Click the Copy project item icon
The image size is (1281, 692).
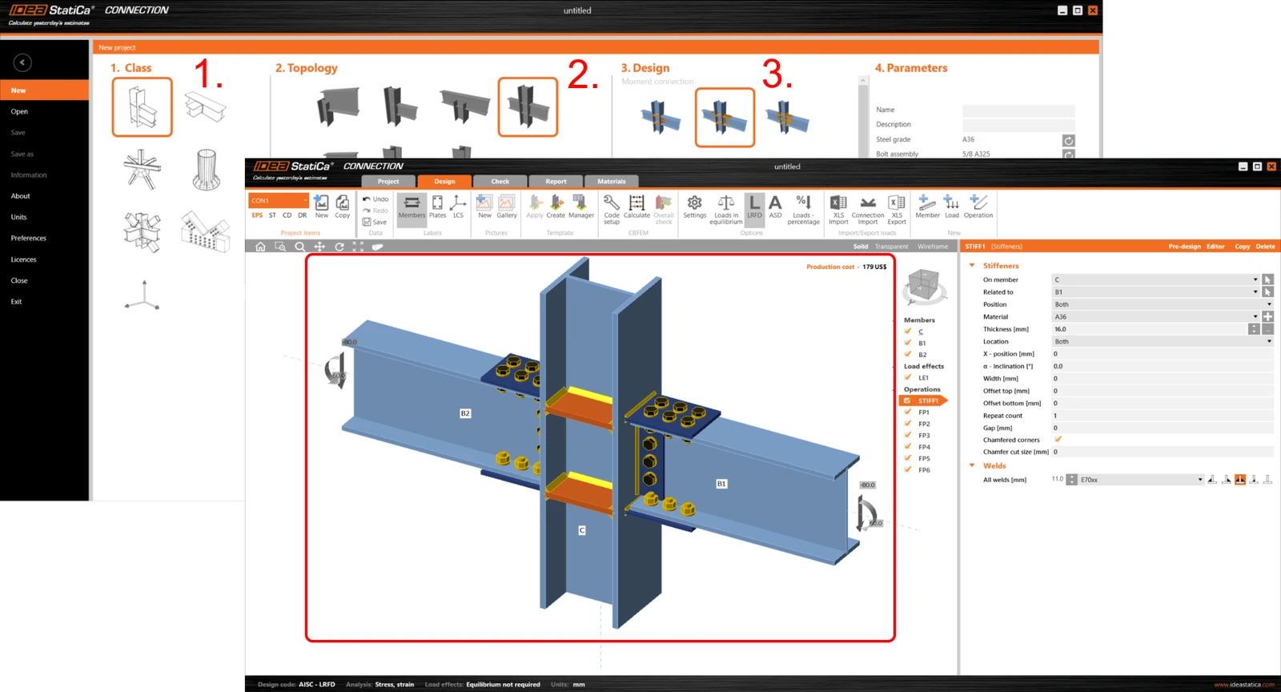click(342, 205)
